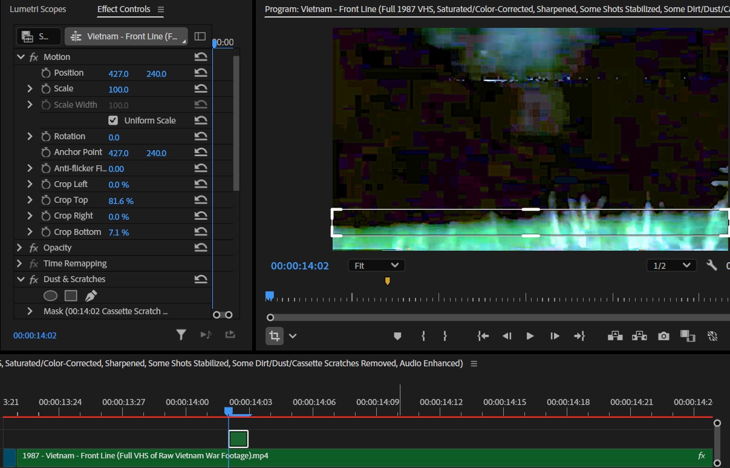
Task: Expand the Crop Top parameter
Action: 30,200
